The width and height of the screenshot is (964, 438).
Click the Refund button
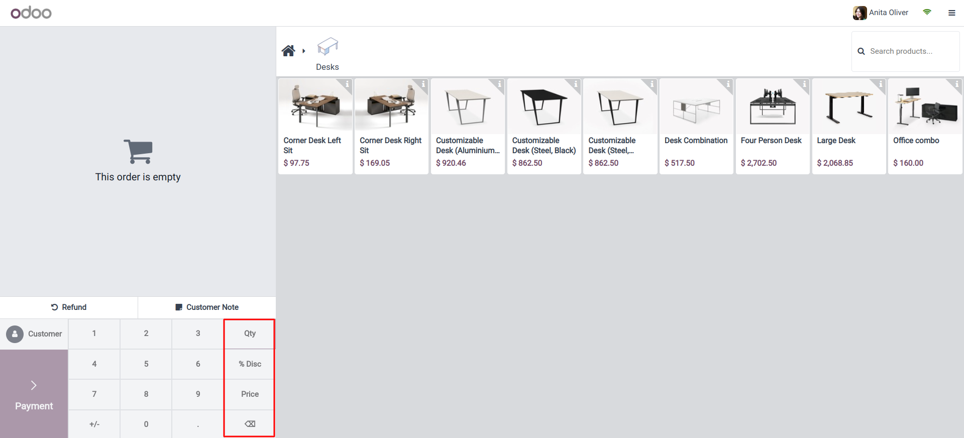[x=69, y=307]
